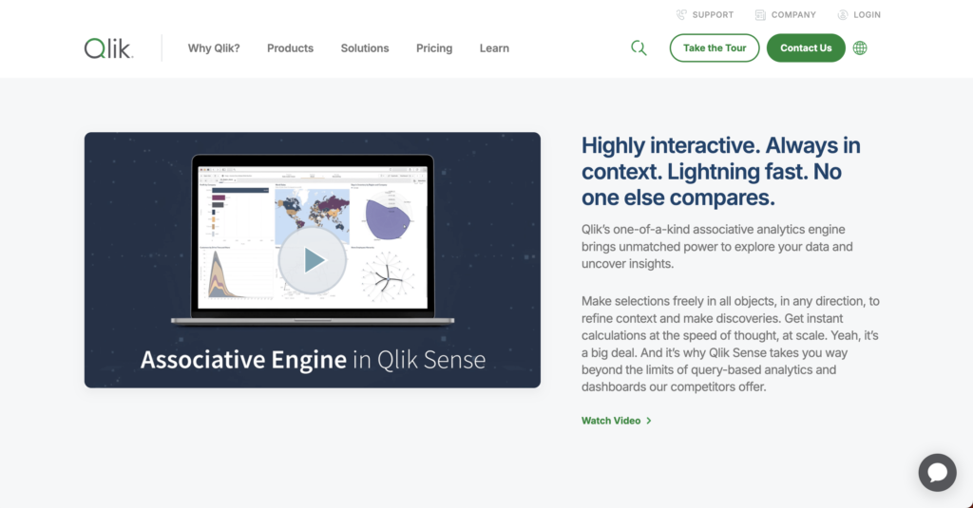973x508 pixels.
Task: Expand the Why Qlik? menu
Action: pyautogui.click(x=214, y=48)
